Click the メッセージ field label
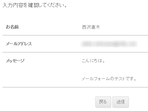 coord(15,61)
